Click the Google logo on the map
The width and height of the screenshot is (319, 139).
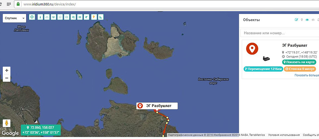[x=10, y=133]
